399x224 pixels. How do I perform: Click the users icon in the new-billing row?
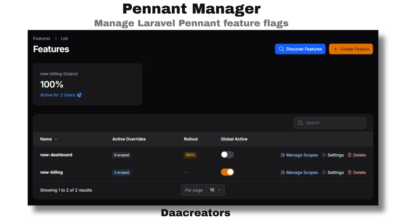[283, 172]
